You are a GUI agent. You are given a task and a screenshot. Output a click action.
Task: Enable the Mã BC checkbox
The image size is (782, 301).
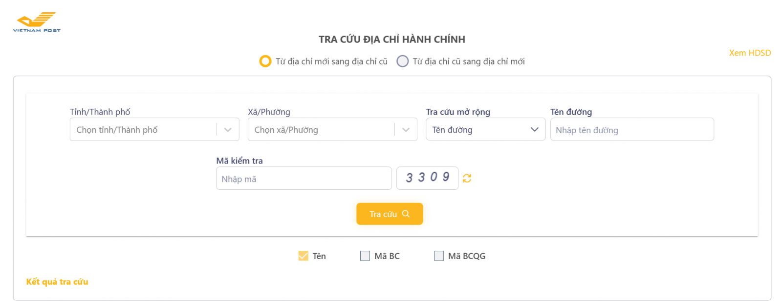(x=365, y=256)
